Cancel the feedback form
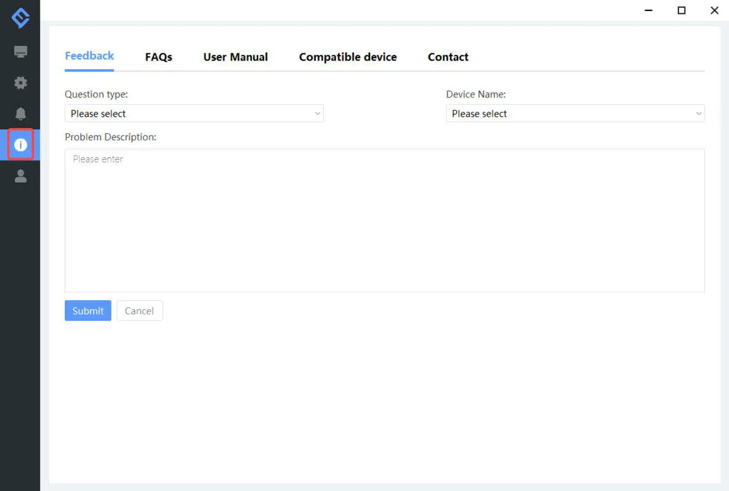 click(x=139, y=310)
